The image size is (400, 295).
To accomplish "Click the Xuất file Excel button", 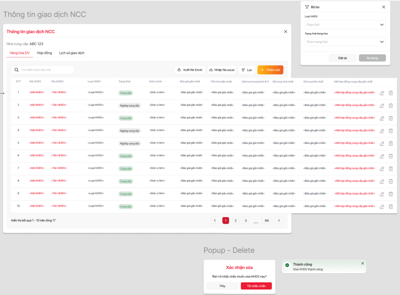I will pos(190,70).
